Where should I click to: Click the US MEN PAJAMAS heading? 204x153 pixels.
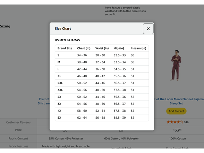click(67, 40)
